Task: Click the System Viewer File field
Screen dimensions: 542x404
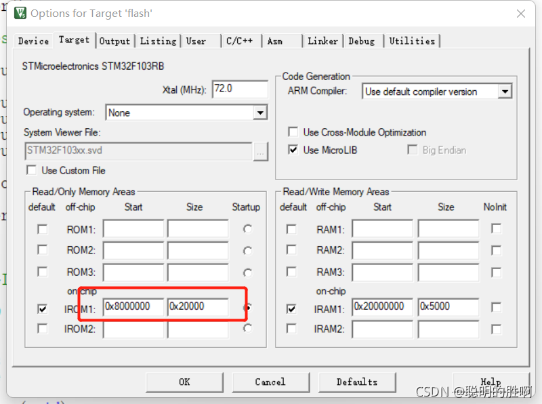Action: pyautogui.click(x=138, y=150)
